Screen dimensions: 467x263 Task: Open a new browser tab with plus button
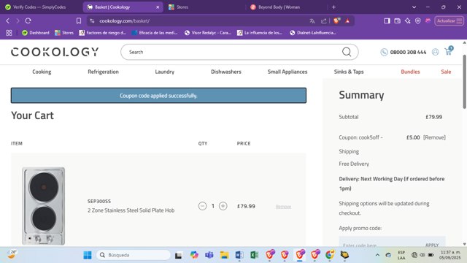[x=333, y=7]
